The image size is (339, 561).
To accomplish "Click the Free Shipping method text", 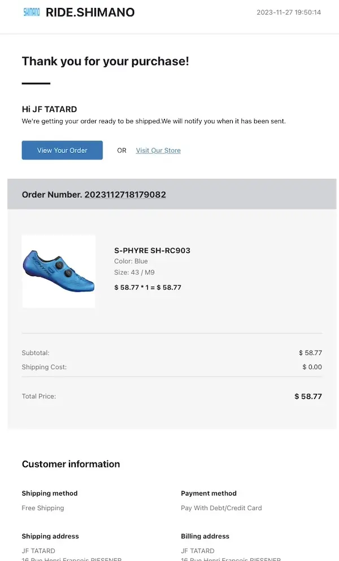I will (x=43, y=508).
